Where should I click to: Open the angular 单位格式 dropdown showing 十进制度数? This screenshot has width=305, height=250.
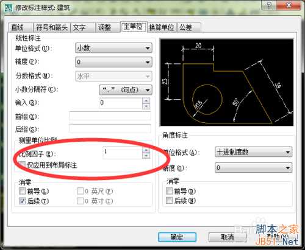point(253,152)
